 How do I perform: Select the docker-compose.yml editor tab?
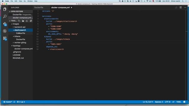pyautogui.click(x=60, y=8)
